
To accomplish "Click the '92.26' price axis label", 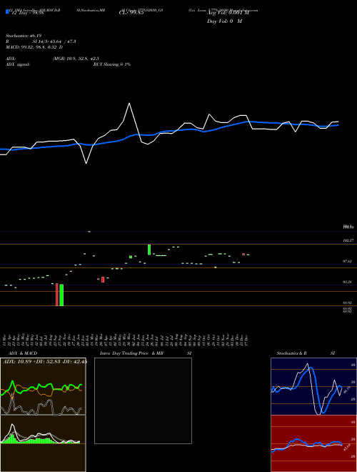I will pos(348,282).
